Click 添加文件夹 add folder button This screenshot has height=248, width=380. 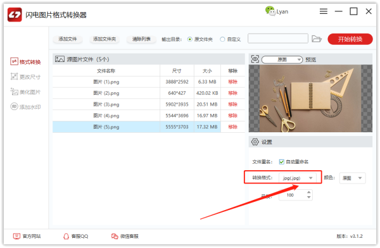tap(104, 39)
